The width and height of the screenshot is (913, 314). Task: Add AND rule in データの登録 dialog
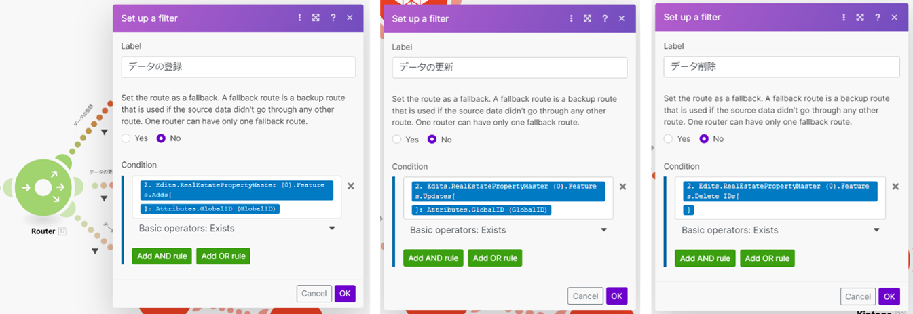162,256
